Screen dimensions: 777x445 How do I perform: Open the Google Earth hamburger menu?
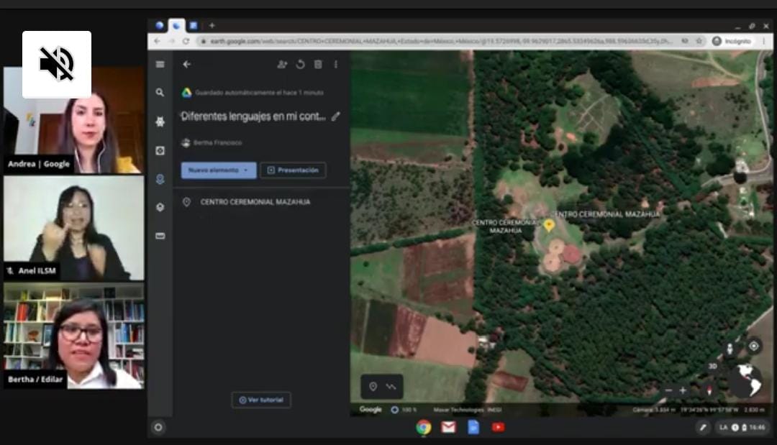(x=160, y=64)
